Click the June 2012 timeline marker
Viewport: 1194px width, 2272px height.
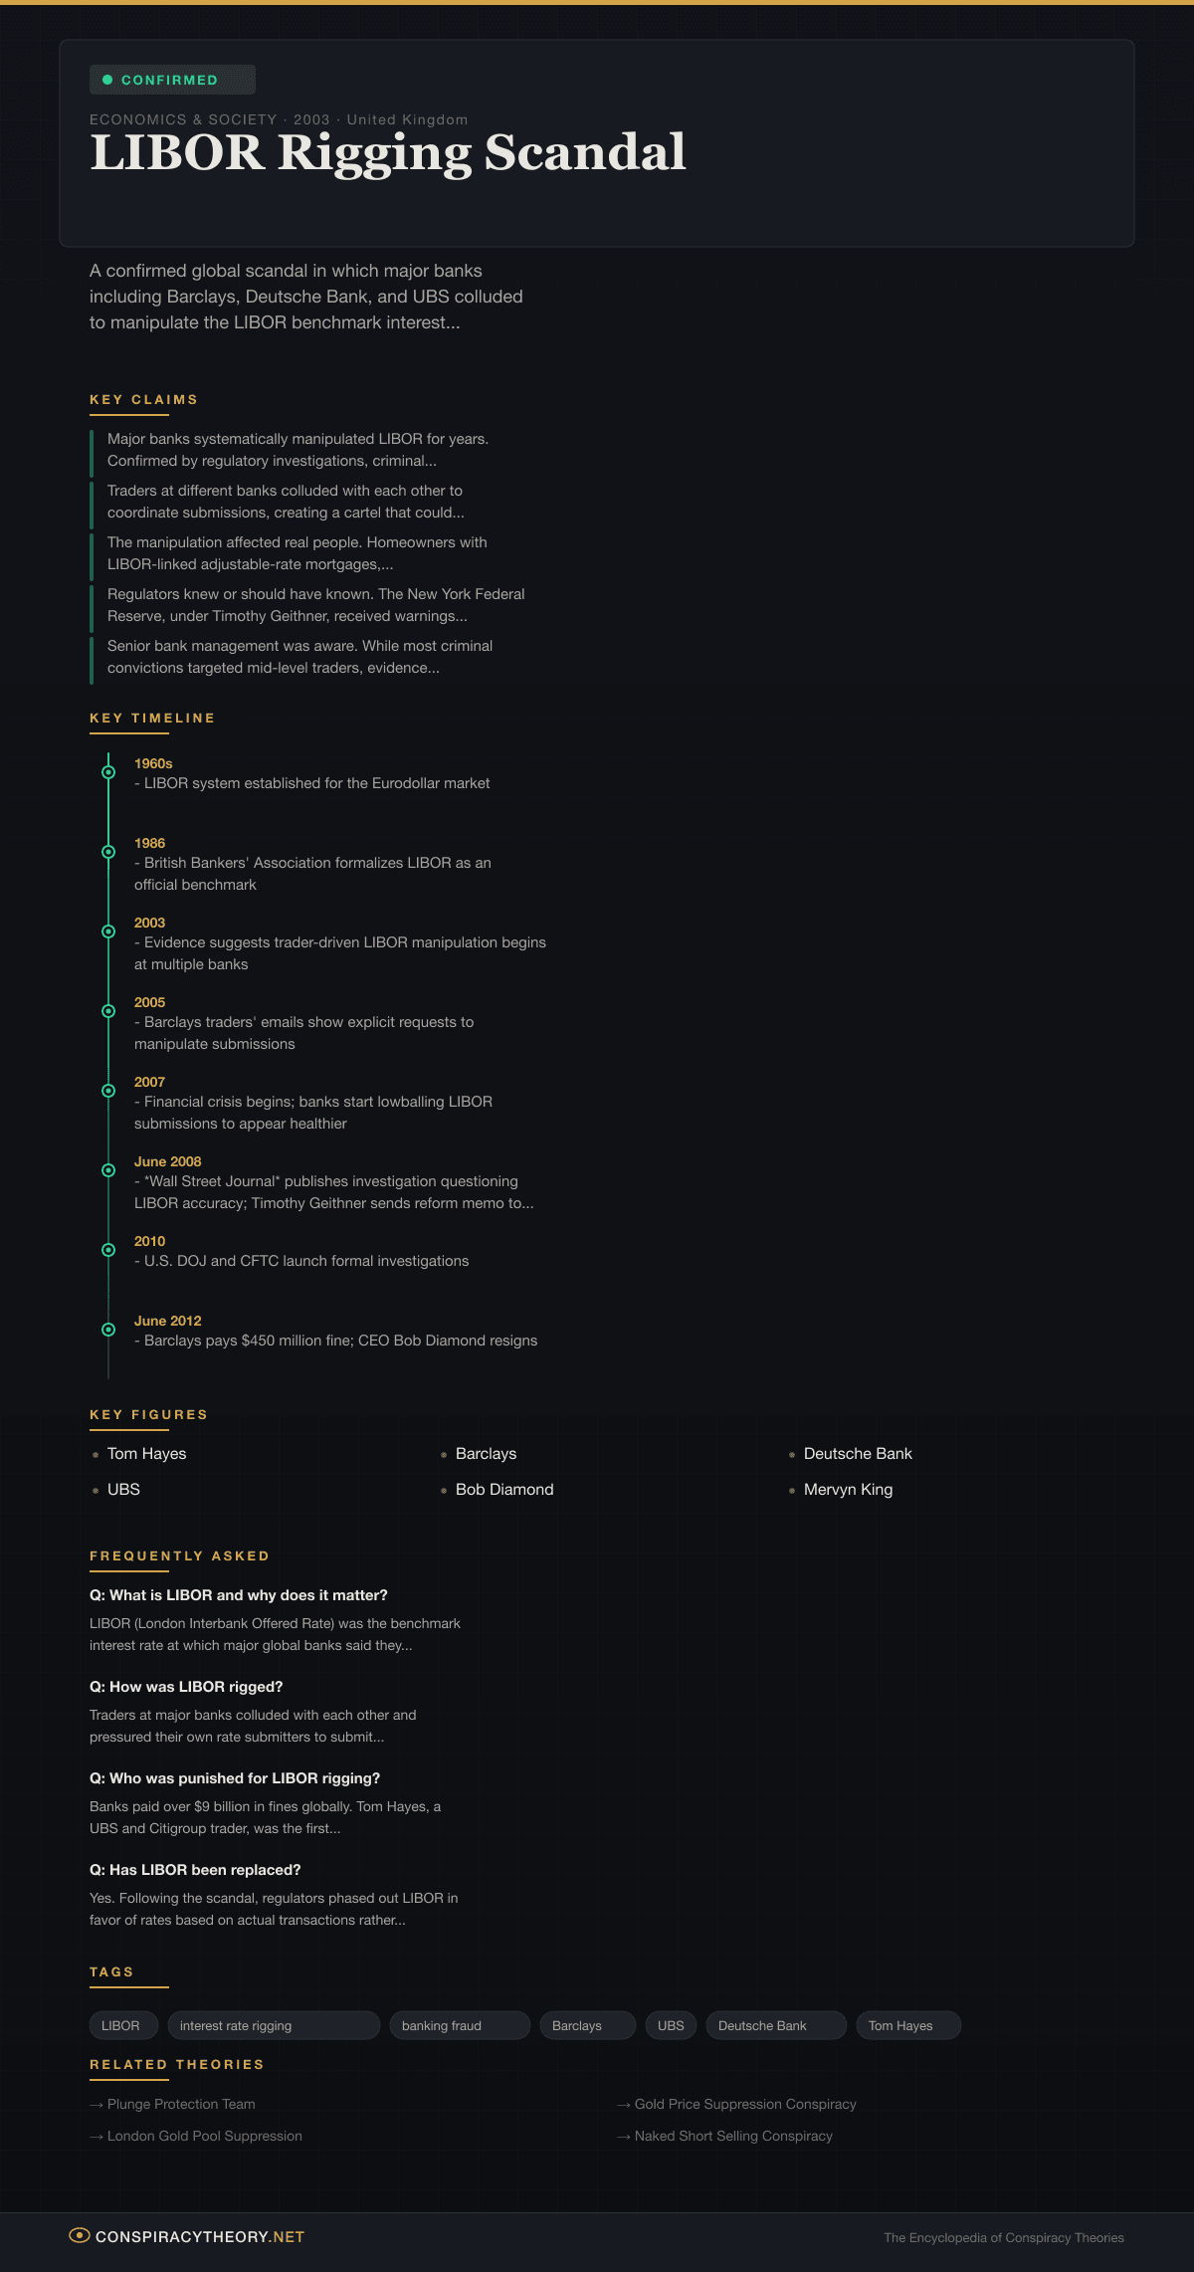point(108,1330)
